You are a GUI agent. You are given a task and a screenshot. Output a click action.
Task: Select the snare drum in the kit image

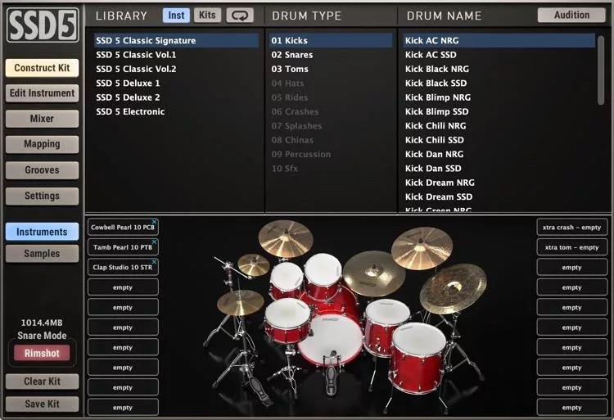coord(287,319)
